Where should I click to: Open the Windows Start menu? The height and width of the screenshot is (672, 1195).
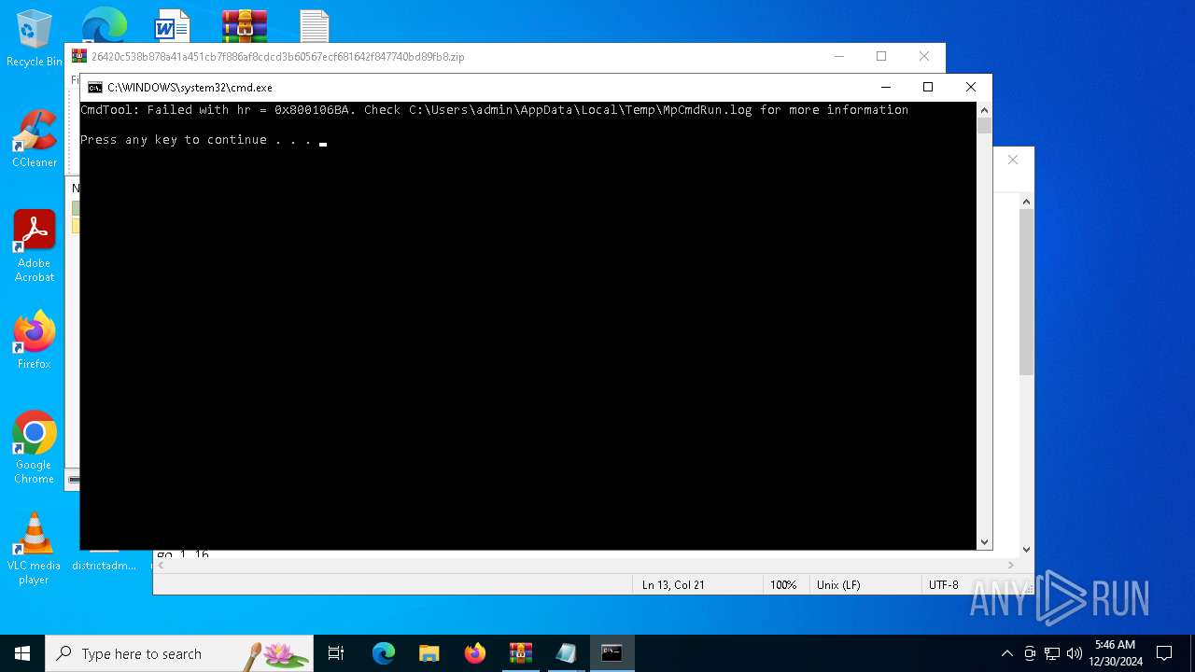[x=22, y=653]
